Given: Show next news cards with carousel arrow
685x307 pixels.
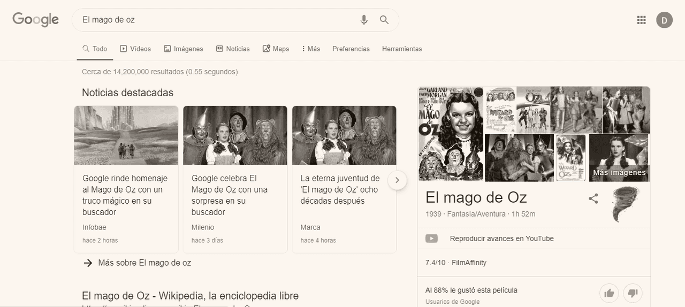Looking at the screenshot, I should coord(397,180).
